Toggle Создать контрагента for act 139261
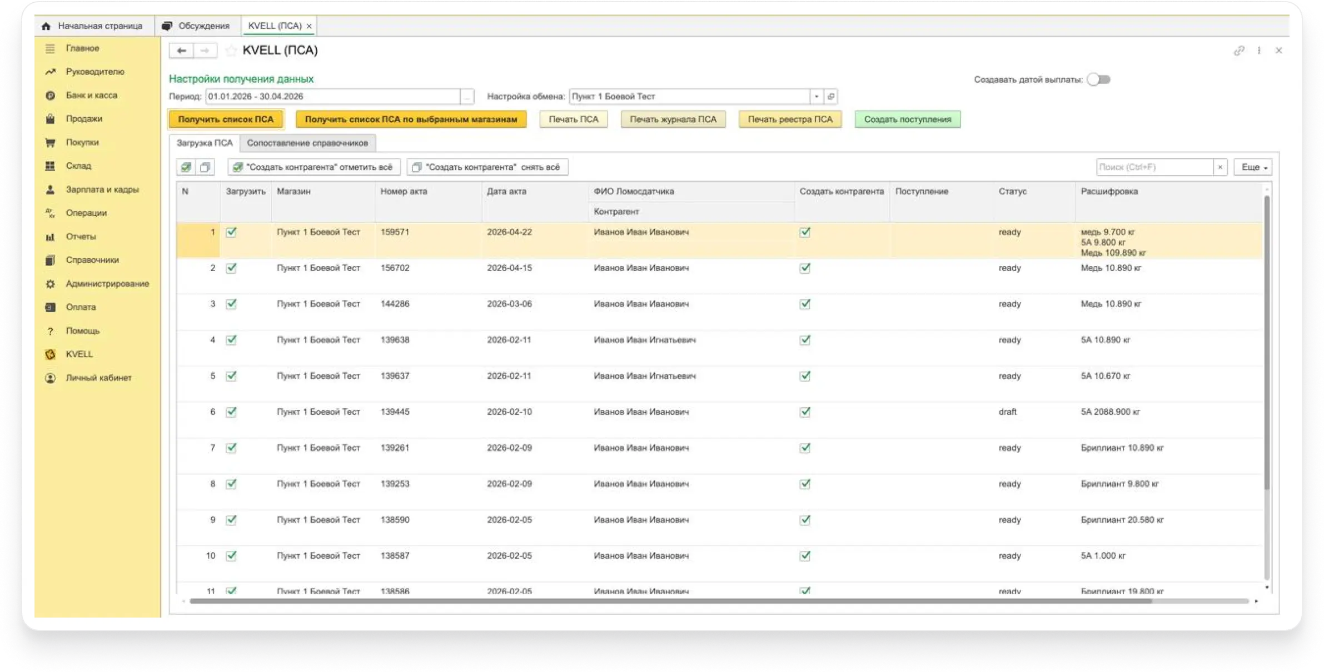This screenshot has height=672, width=1324. pyautogui.click(x=805, y=448)
